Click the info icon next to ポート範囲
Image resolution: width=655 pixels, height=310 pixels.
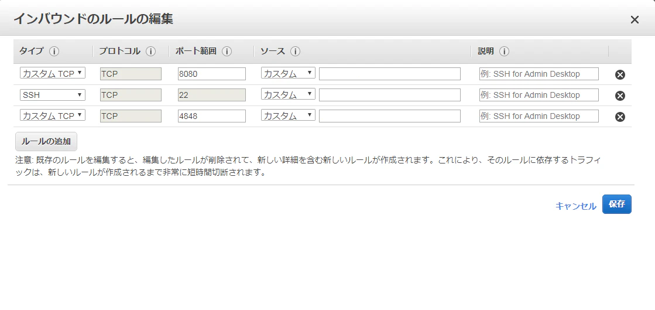click(227, 52)
